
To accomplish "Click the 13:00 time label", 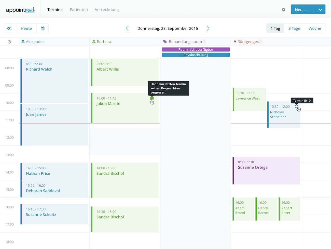I will pyautogui.click(x=9, y=155).
